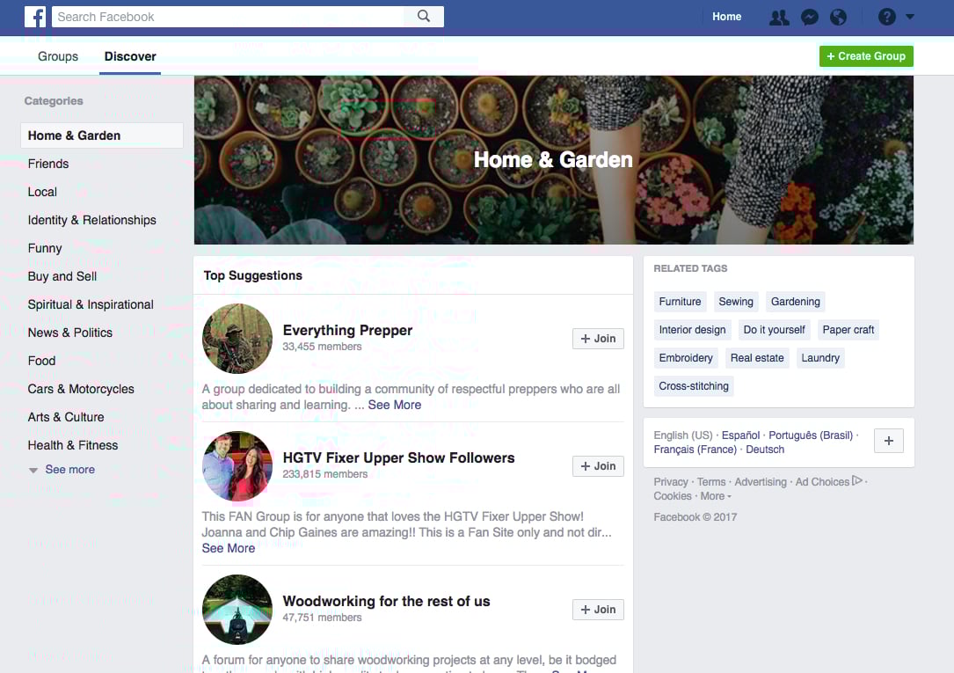Add a language with the plus button
Image resolution: width=954 pixels, height=673 pixels.
889,441
